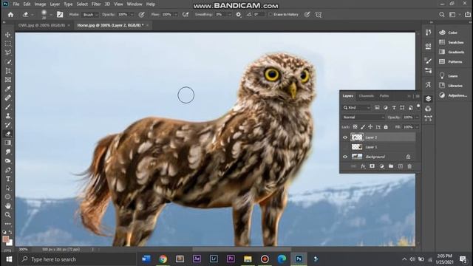The image size is (473, 266).
Task: Select the Clone Stamp tool
Action: click(x=8, y=116)
